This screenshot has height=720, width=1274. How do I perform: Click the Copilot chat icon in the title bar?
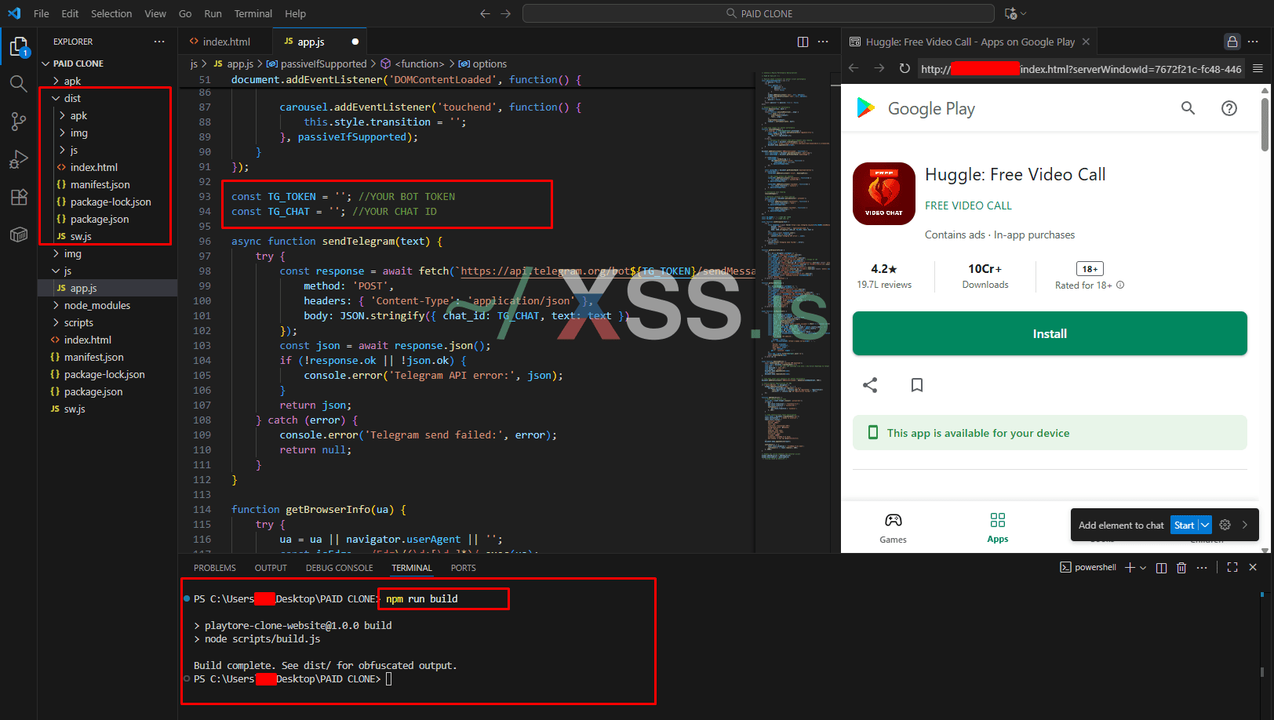click(1010, 13)
